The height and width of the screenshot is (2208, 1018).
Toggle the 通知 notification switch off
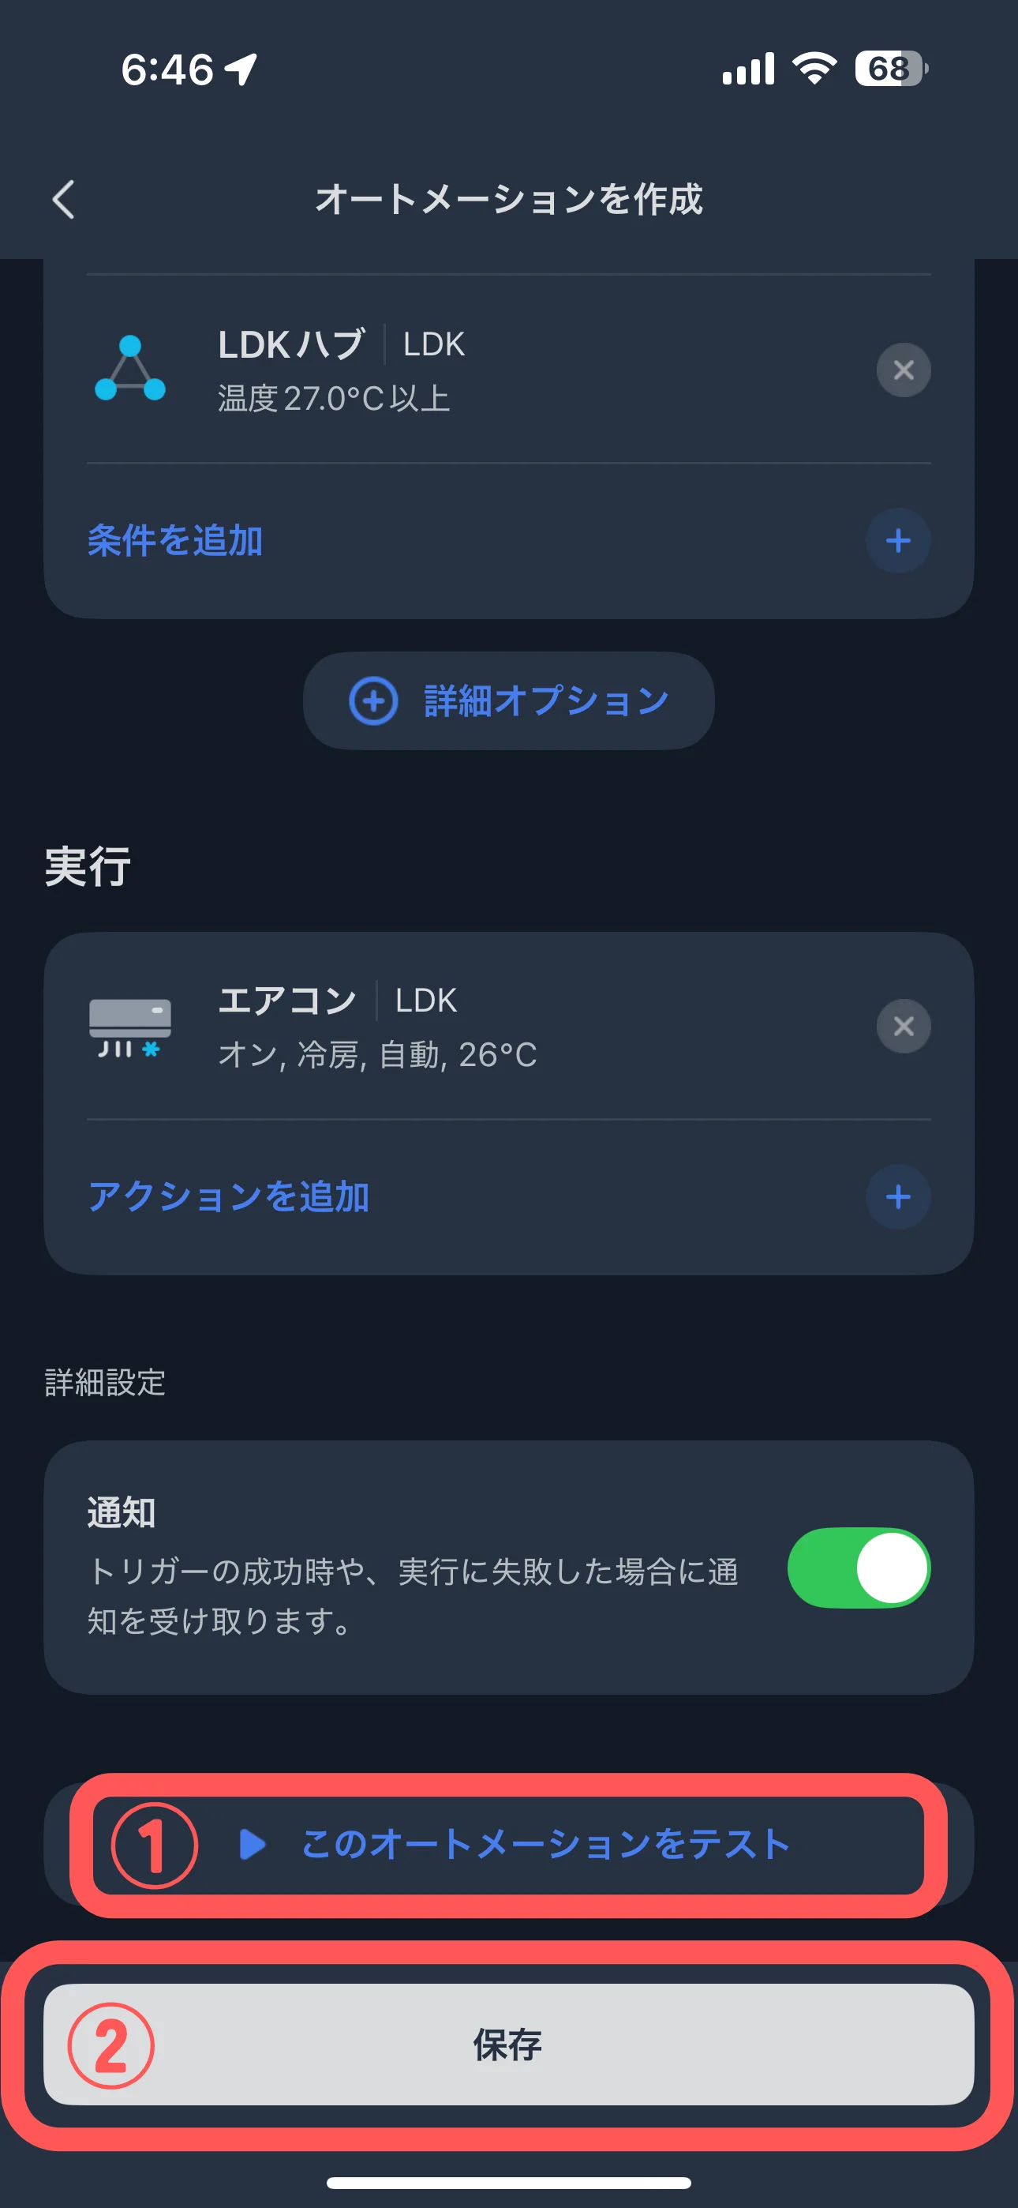(x=859, y=1568)
